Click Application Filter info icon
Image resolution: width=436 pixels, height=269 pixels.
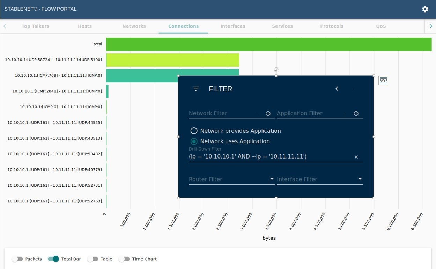[x=356, y=114]
